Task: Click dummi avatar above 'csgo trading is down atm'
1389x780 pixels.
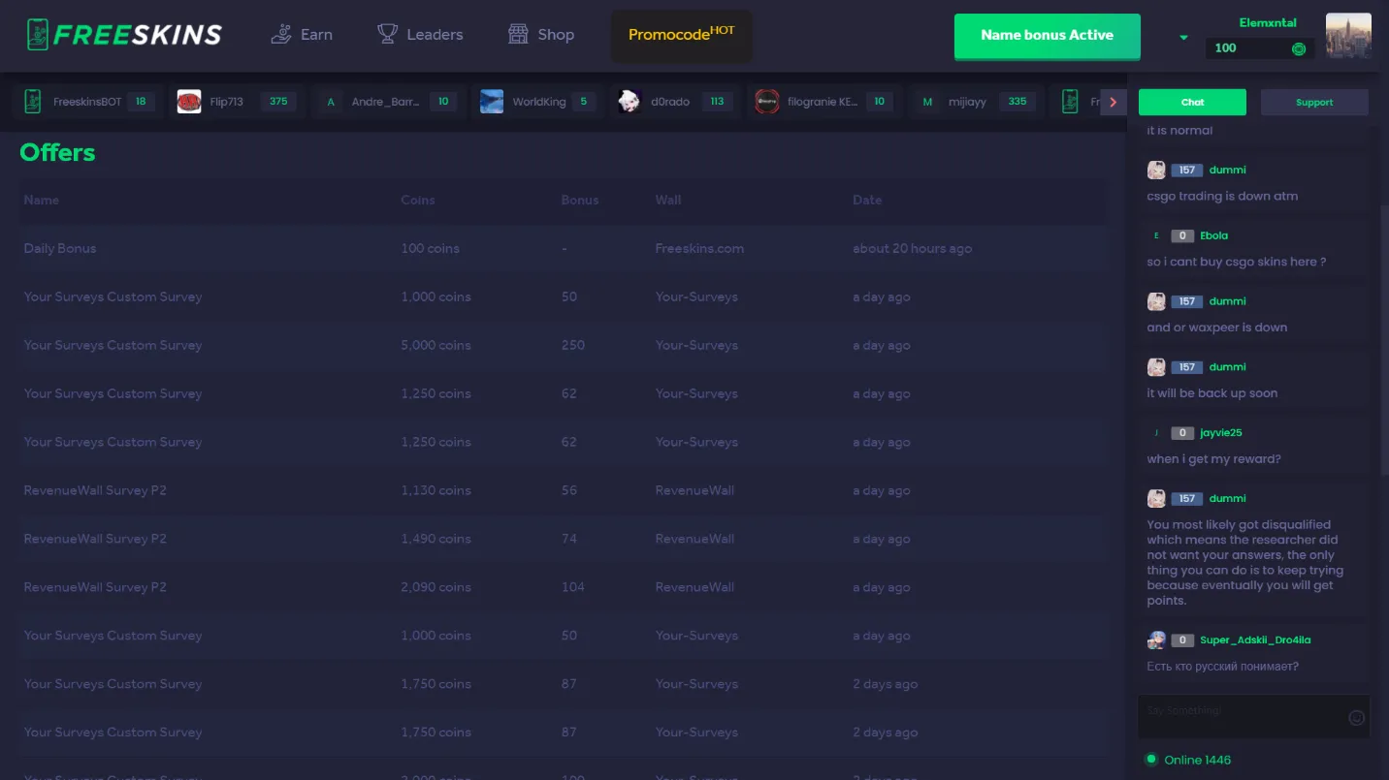Action: [1156, 171]
